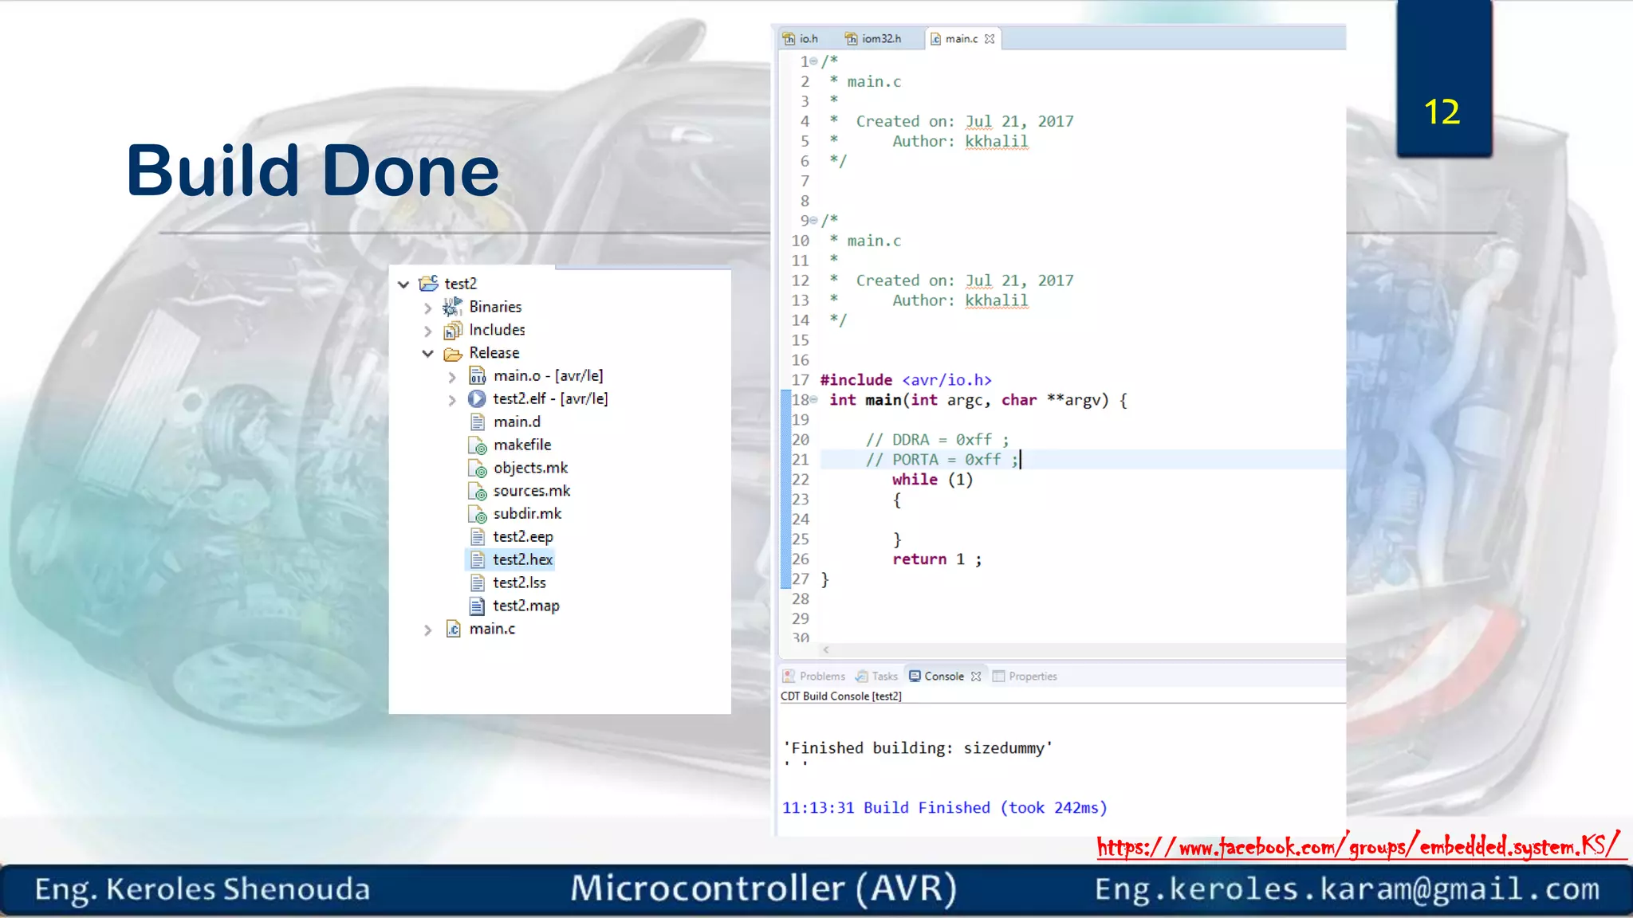Image resolution: width=1633 pixels, height=918 pixels.
Task: Click the main.o binary file icon
Action: coord(478,375)
